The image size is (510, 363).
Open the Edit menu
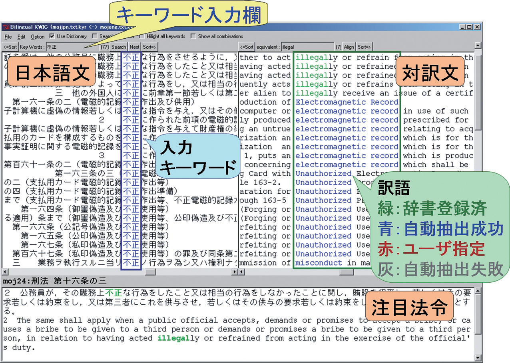coord(21,36)
